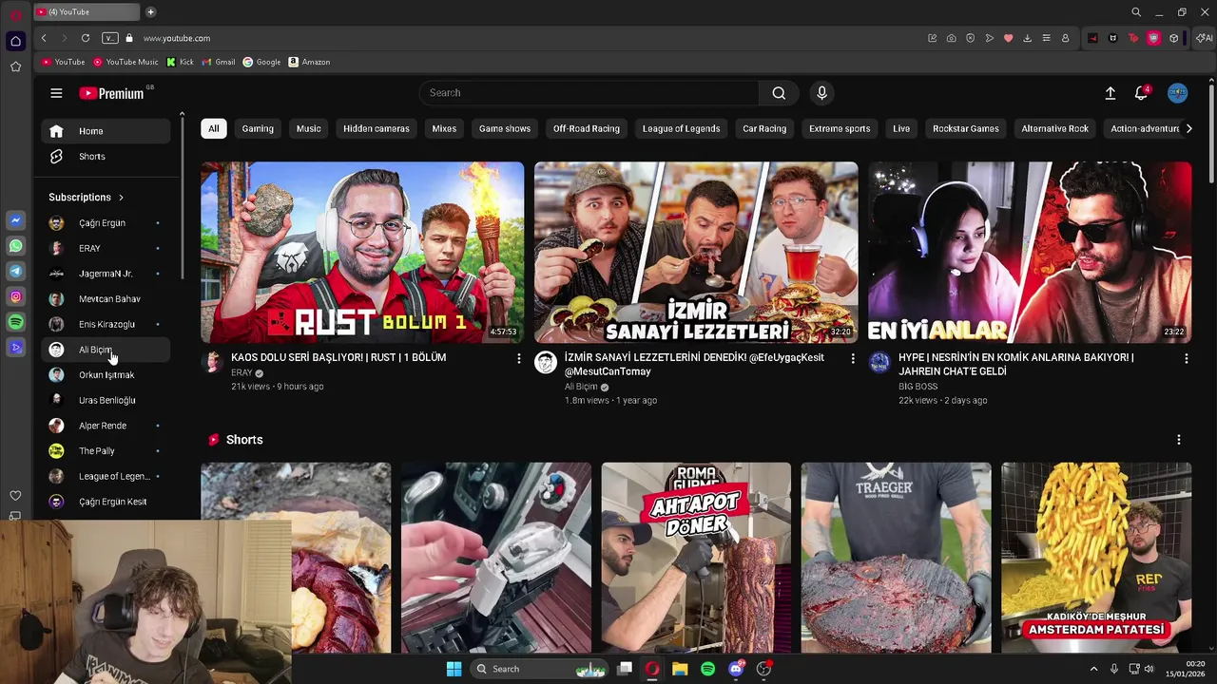Image resolution: width=1217 pixels, height=684 pixels.
Task: Play the İzmir Sanayi Lezzetleri thumbnail
Action: 696,252
